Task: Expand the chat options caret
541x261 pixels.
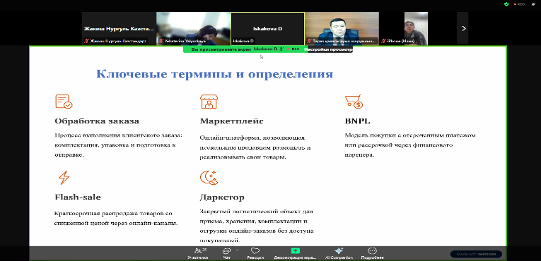Action: pos(237,250)
